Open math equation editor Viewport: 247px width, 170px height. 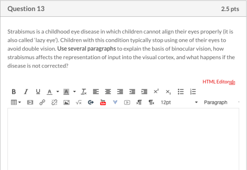tap(79, 102)
